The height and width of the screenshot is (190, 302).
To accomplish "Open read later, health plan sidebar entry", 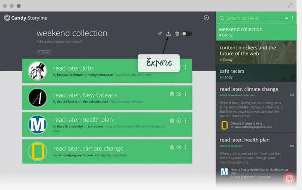I will (x=245, y=140).
